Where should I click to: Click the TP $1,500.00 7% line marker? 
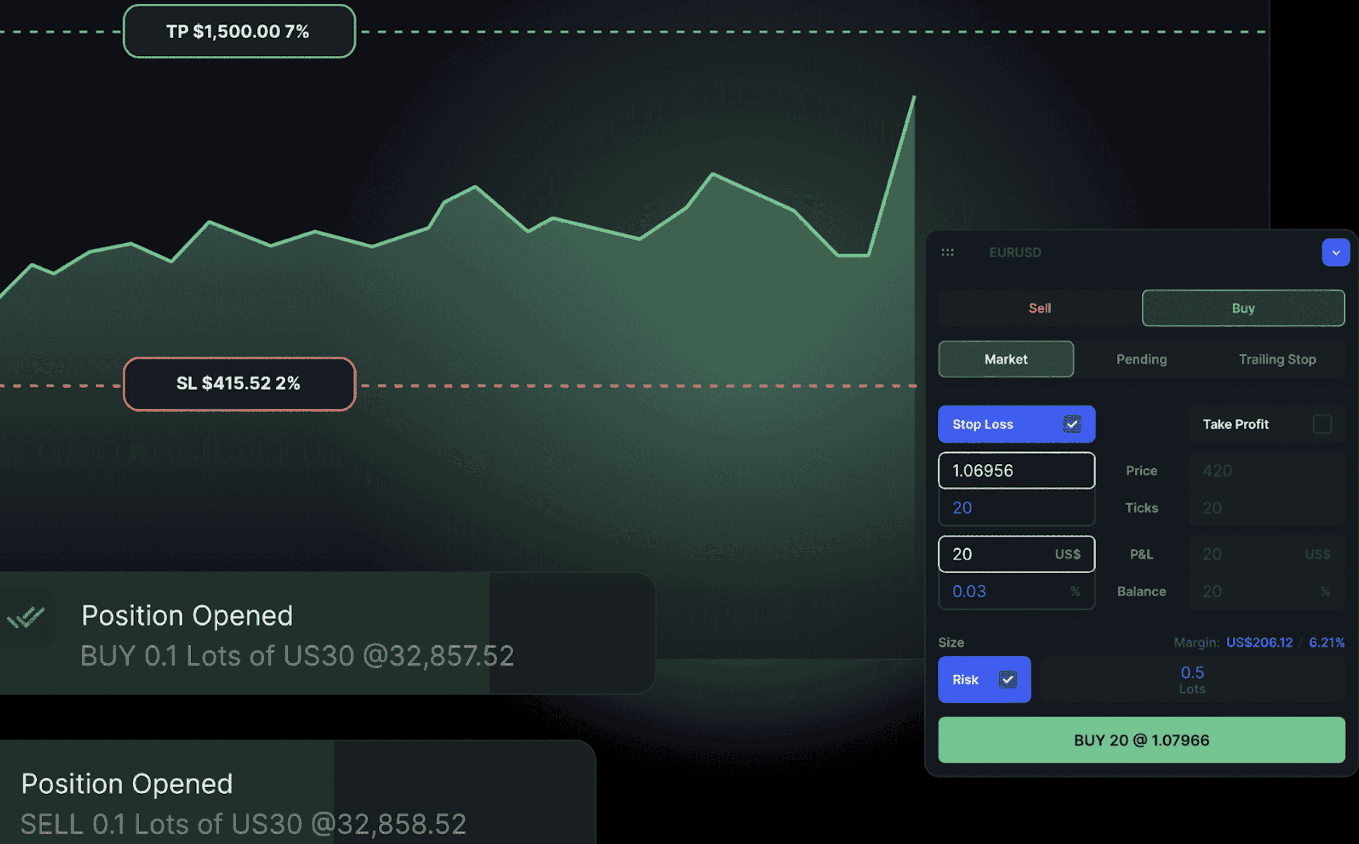tap(239, 31)
